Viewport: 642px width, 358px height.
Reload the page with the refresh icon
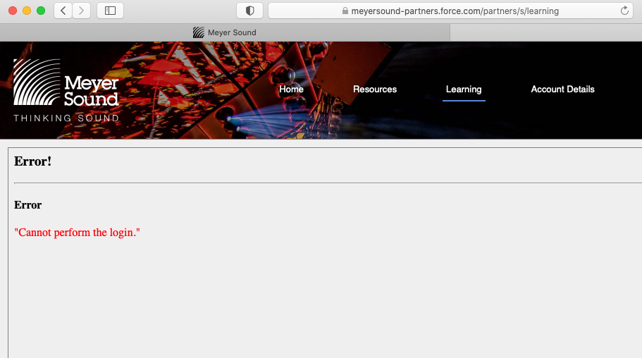(x=624, y=11)
